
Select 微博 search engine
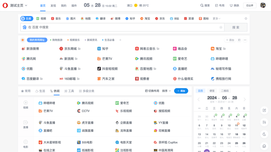click(x=116, y=19)
